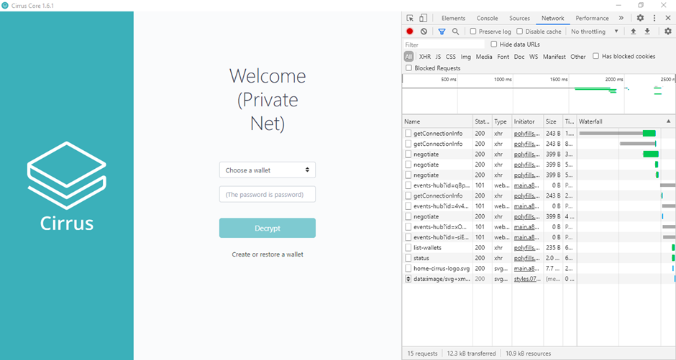Filter requests by CSS

click(x=450, y=57)
